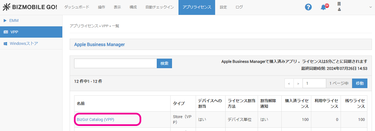Open the BizGo! Catalog (VPP) link
Viewport: 375px width, 131px height.
click(95, 119)
